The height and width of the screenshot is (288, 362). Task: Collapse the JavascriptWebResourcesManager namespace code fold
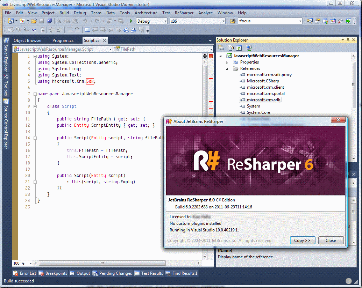click(35, 94)
